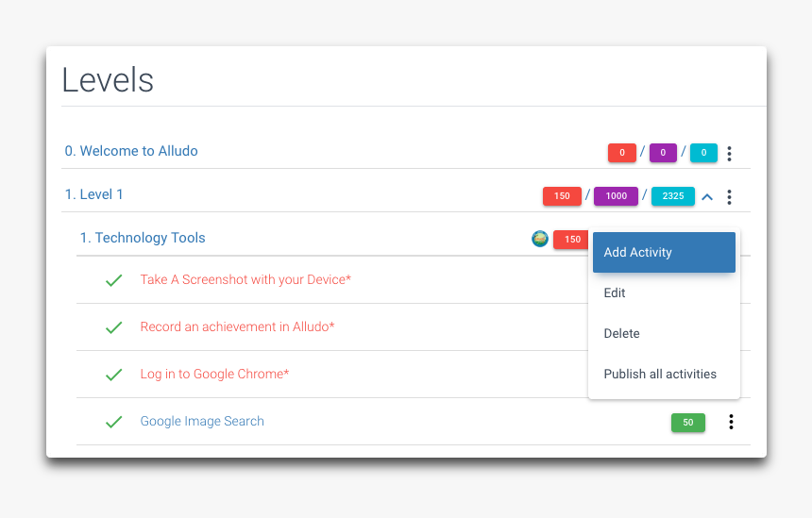Open Log in to Google Chrome activity

tap(214, 374)
